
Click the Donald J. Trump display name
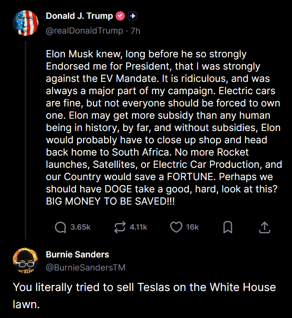tap(79, 16)
